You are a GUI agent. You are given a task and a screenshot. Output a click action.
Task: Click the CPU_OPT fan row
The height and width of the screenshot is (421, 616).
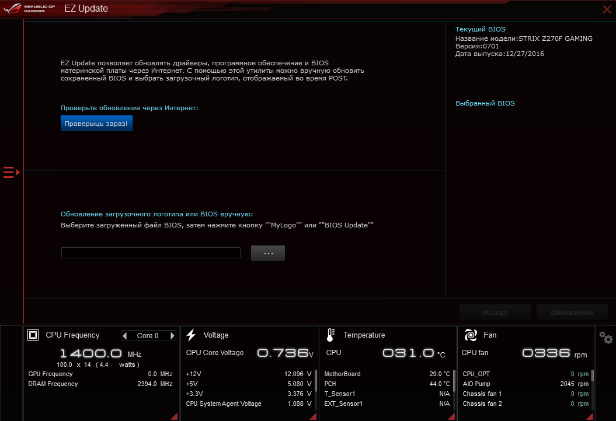525,374
